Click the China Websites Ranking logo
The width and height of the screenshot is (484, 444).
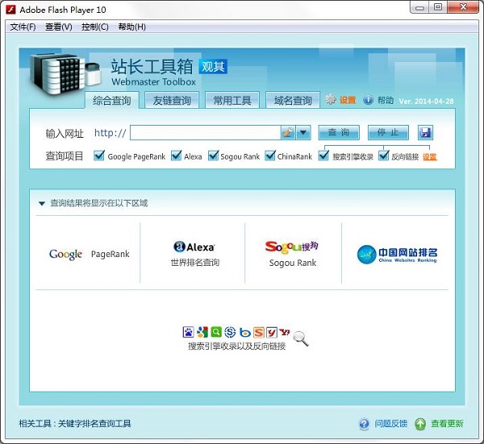[397, 255]
